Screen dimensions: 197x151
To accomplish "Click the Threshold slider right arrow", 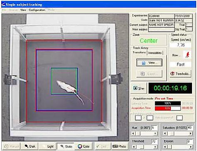I will (x=156, y=146).
